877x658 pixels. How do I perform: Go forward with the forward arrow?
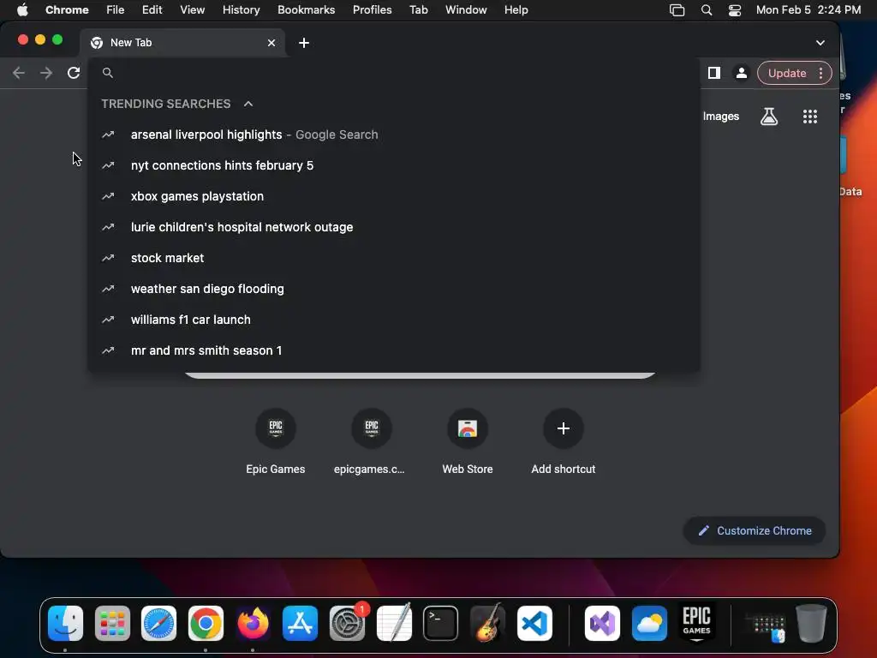coord(46,73)
